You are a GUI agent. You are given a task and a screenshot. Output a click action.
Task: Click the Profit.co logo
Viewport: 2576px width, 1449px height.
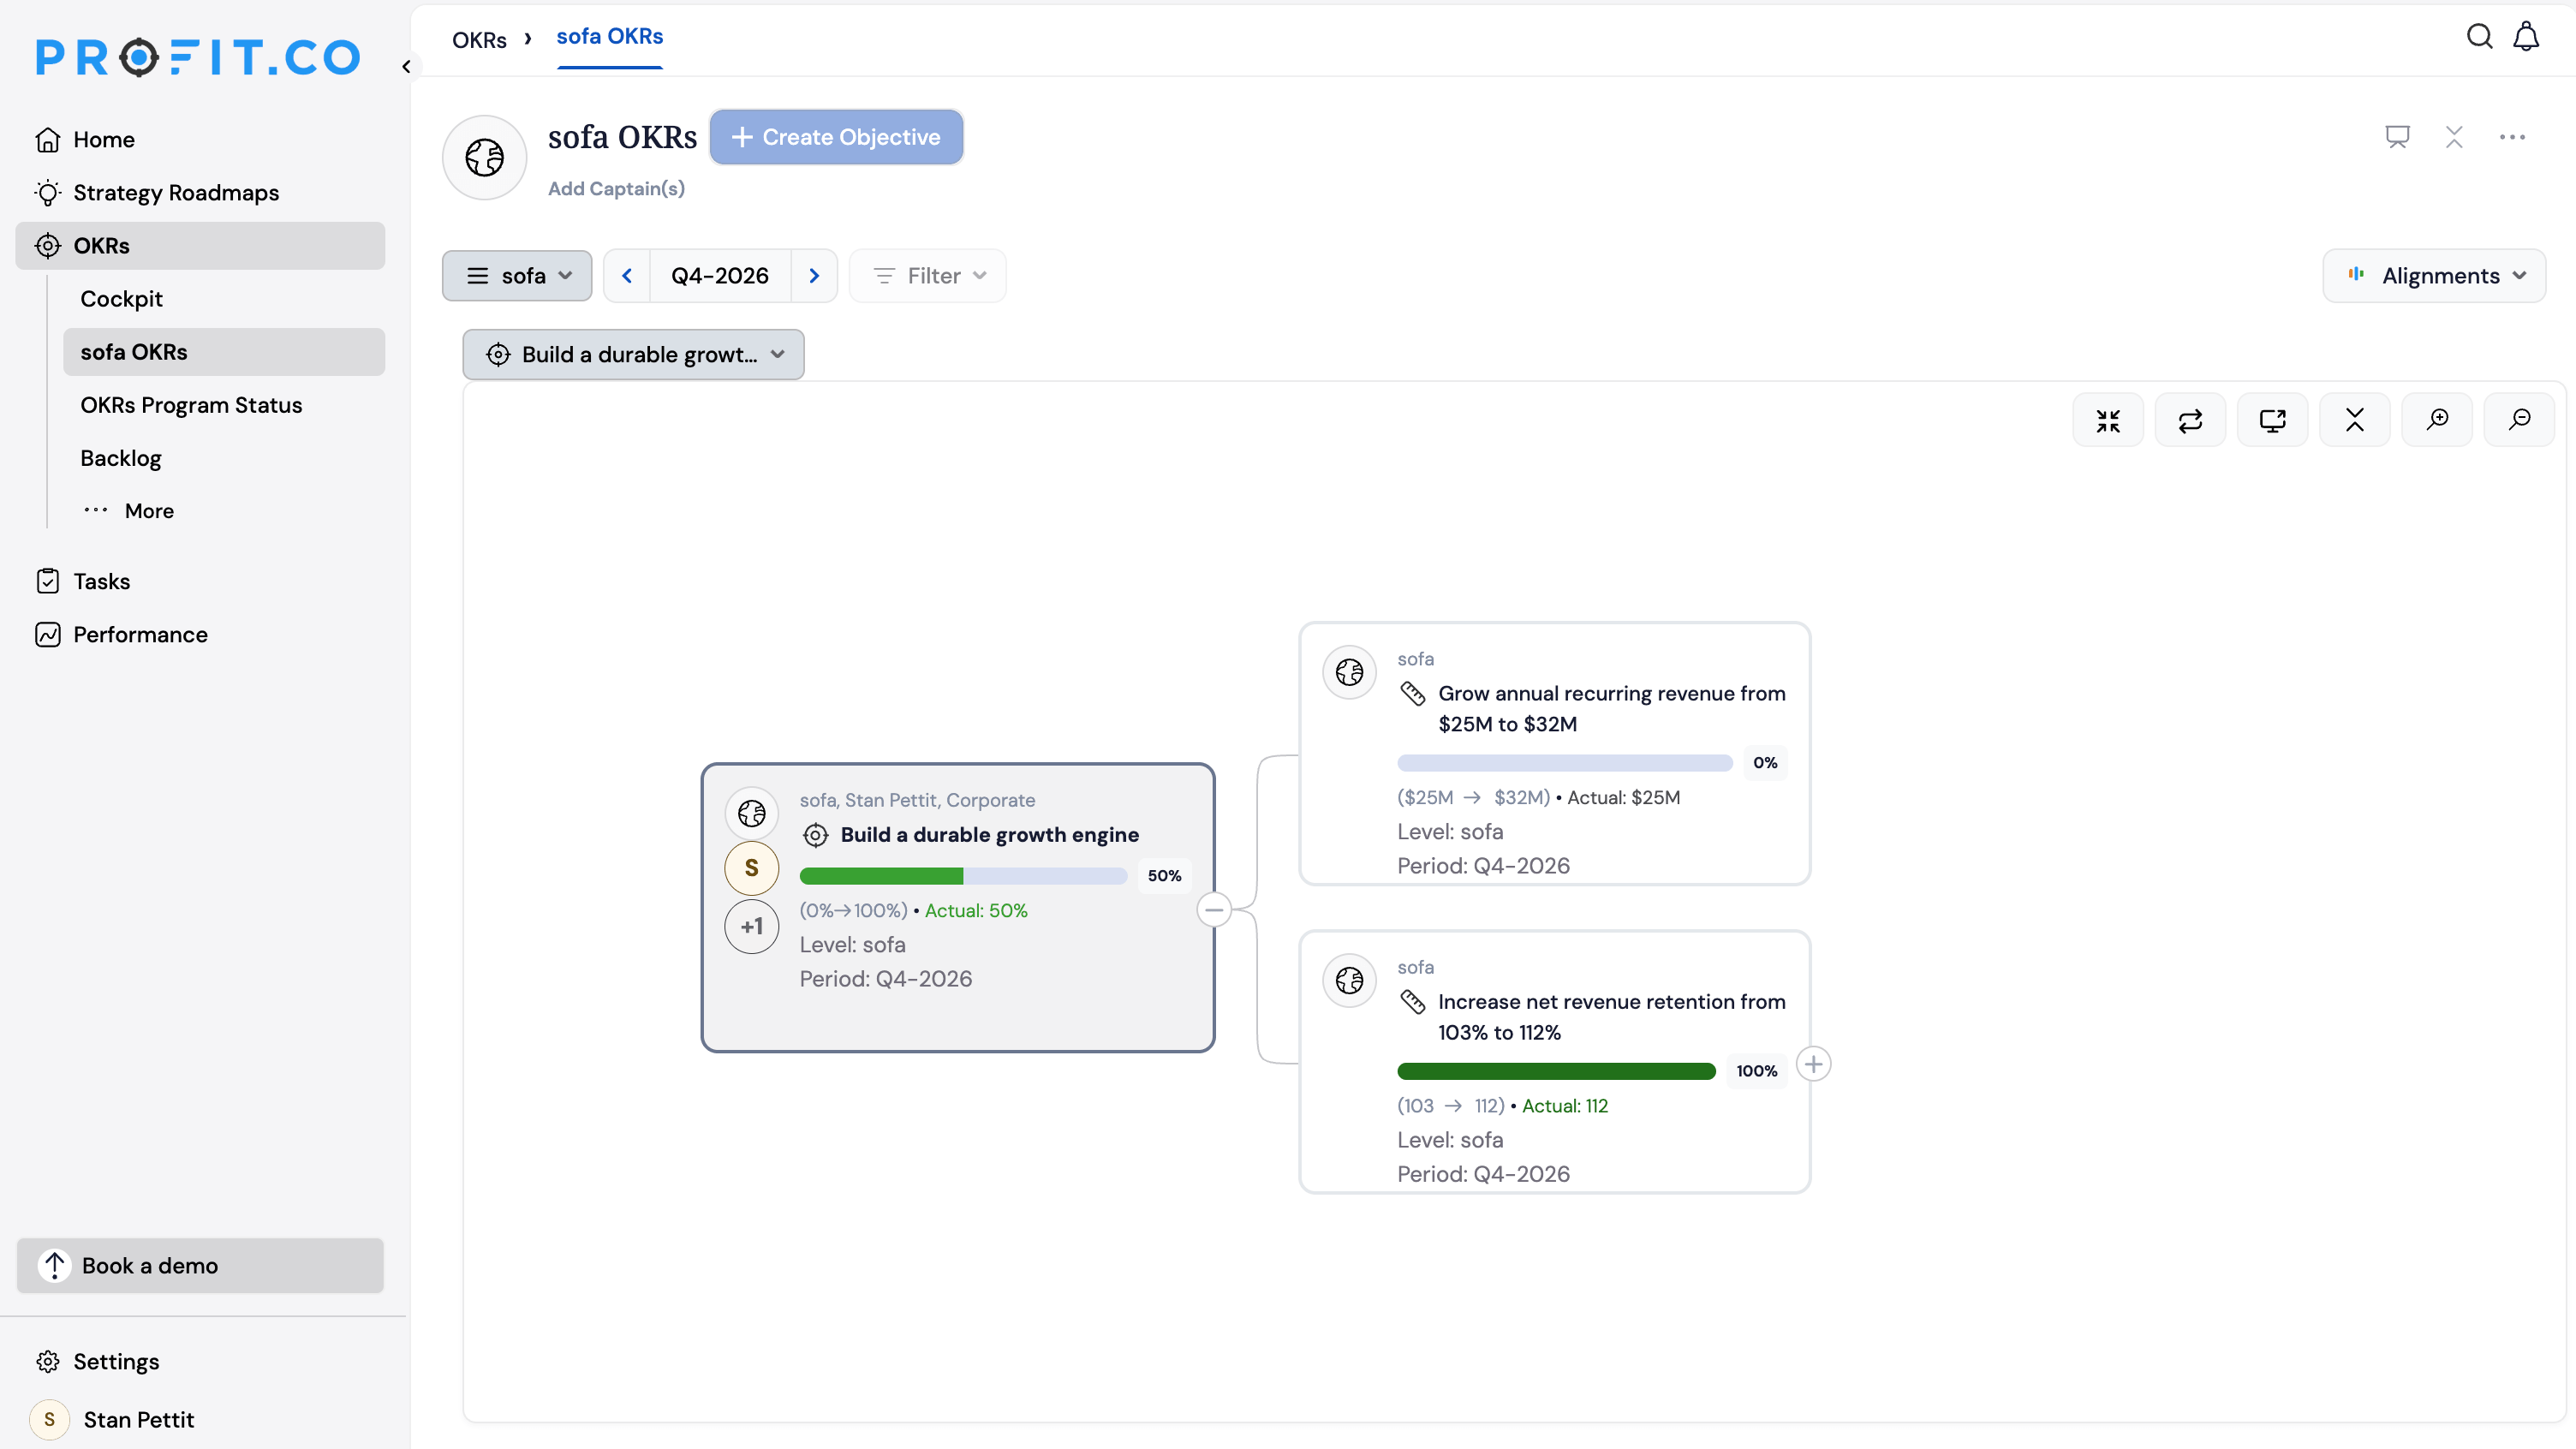pos(197,57)
